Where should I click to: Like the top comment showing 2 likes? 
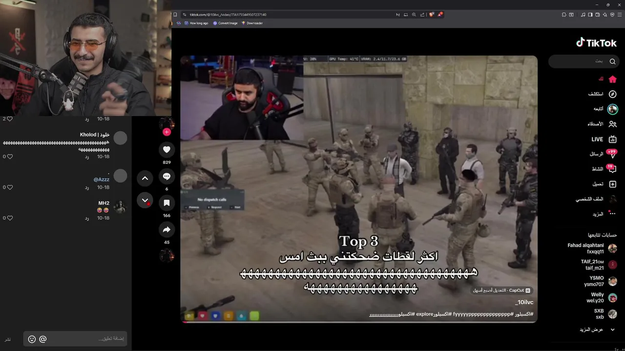point(10,119)
